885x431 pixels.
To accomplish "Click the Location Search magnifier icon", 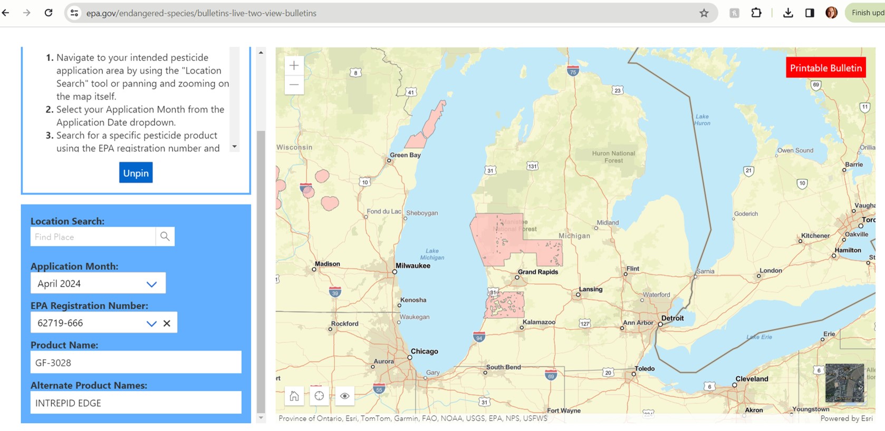I will (x=165, y=237).
